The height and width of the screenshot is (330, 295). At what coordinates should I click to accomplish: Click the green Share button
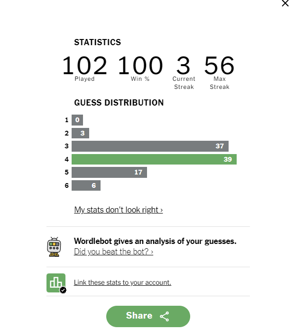point(148,316)
